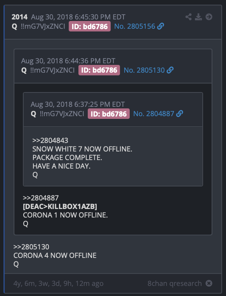Click the right-arrow circle icon
The image size is (226, 296).
point(209,17)
